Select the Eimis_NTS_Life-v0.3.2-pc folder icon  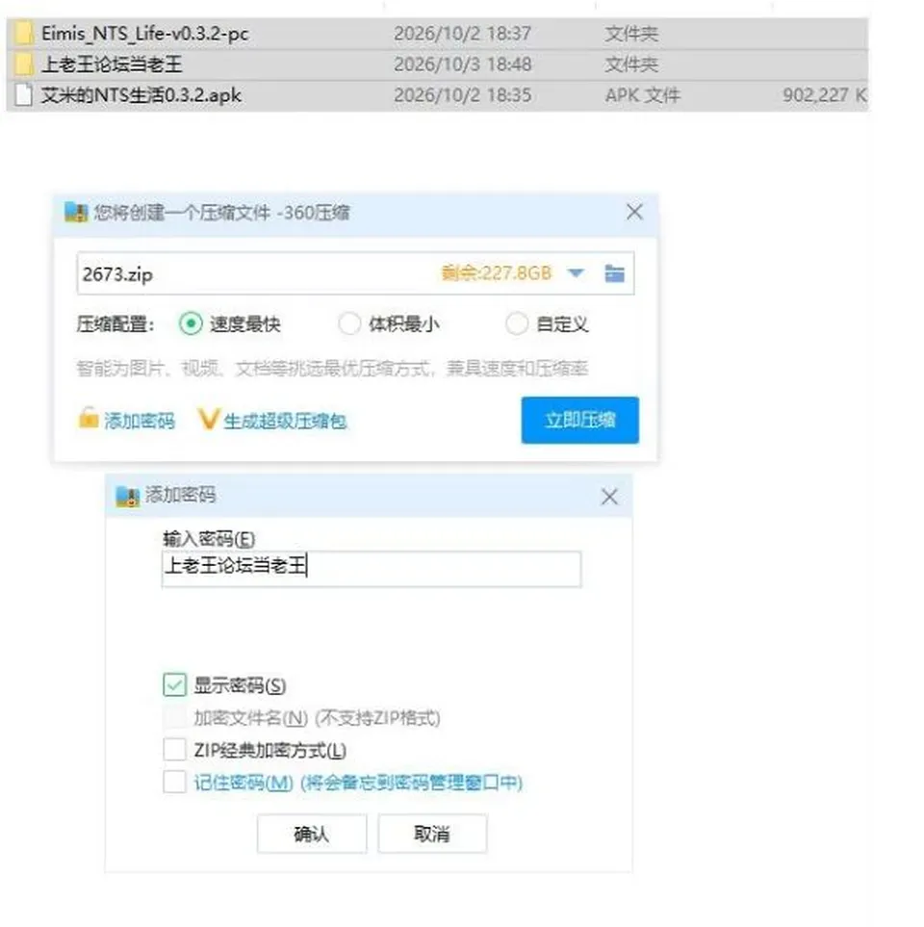[22, 33]
